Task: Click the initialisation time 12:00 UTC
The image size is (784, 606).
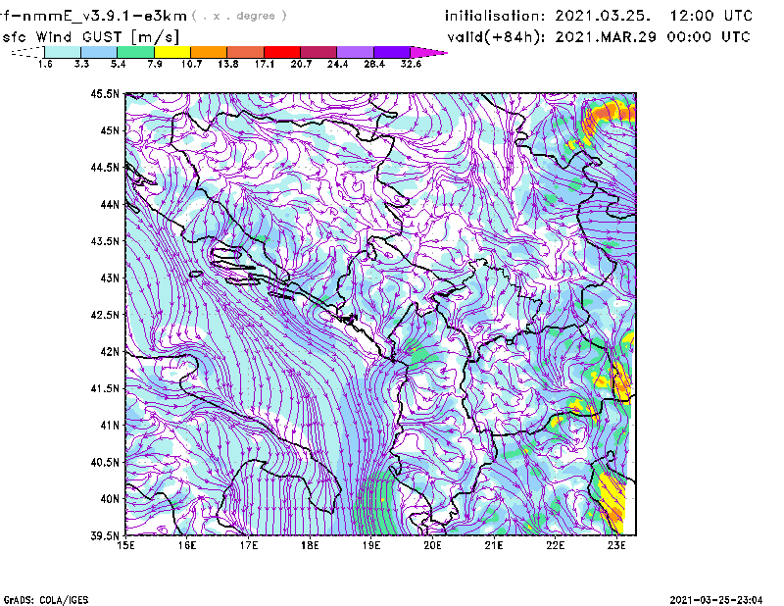Action: (711, 16)
